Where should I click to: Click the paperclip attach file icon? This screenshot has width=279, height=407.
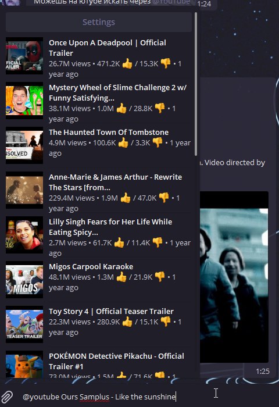[x=8, y=397]
